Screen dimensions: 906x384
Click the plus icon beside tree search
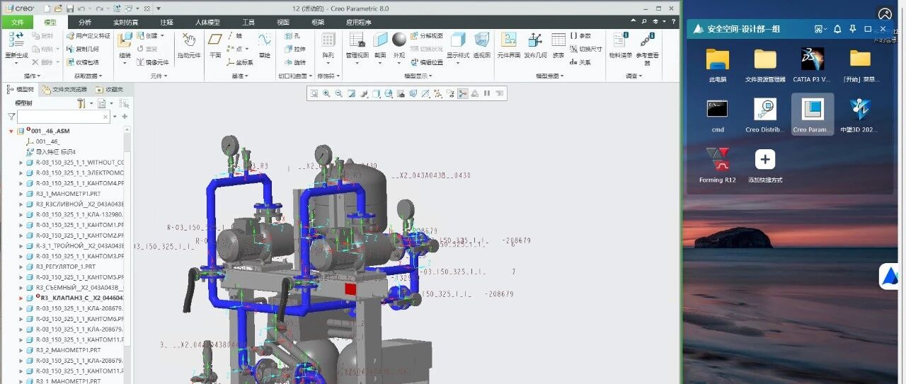tap(125, 117)
